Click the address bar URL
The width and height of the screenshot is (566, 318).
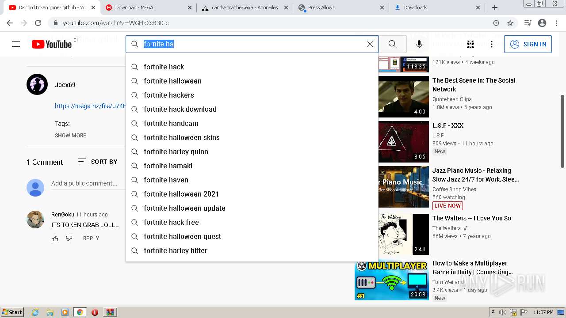coord(115,23)
